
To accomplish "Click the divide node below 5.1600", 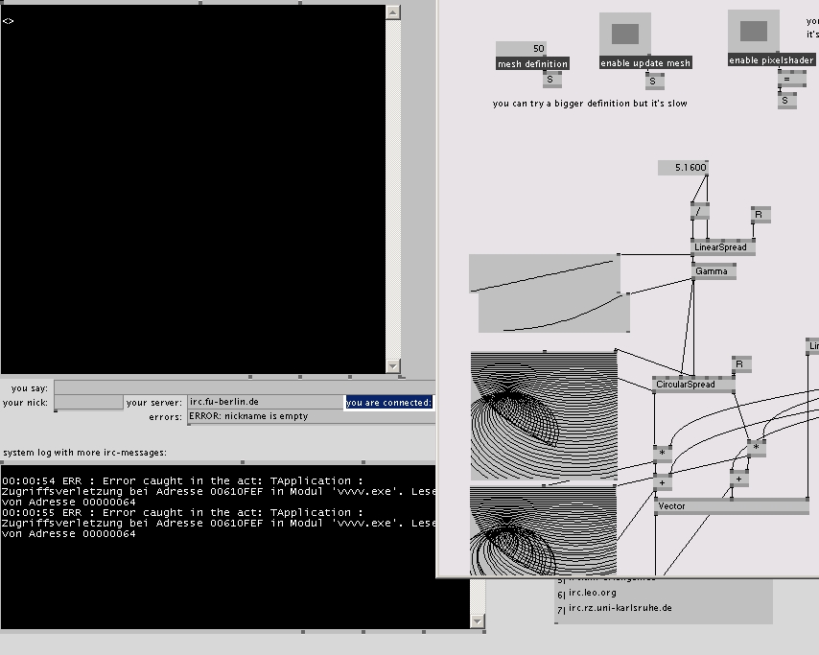I will point(700,211).
